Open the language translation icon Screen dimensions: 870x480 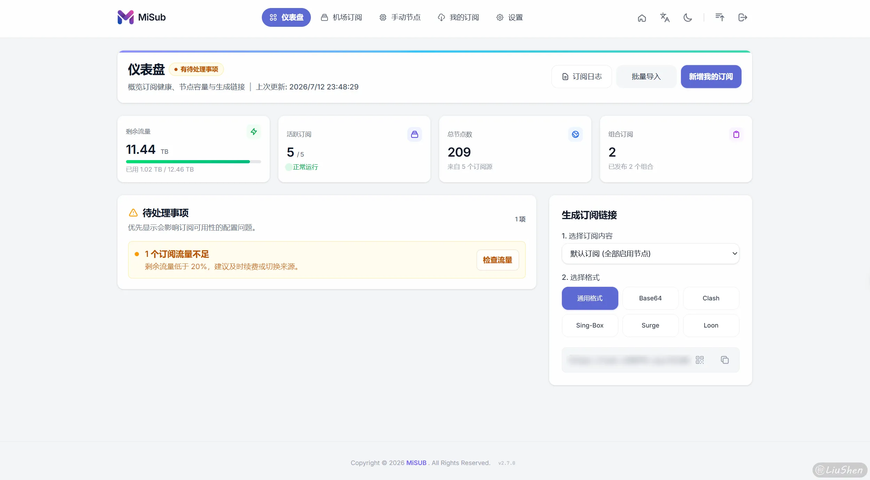665,18
